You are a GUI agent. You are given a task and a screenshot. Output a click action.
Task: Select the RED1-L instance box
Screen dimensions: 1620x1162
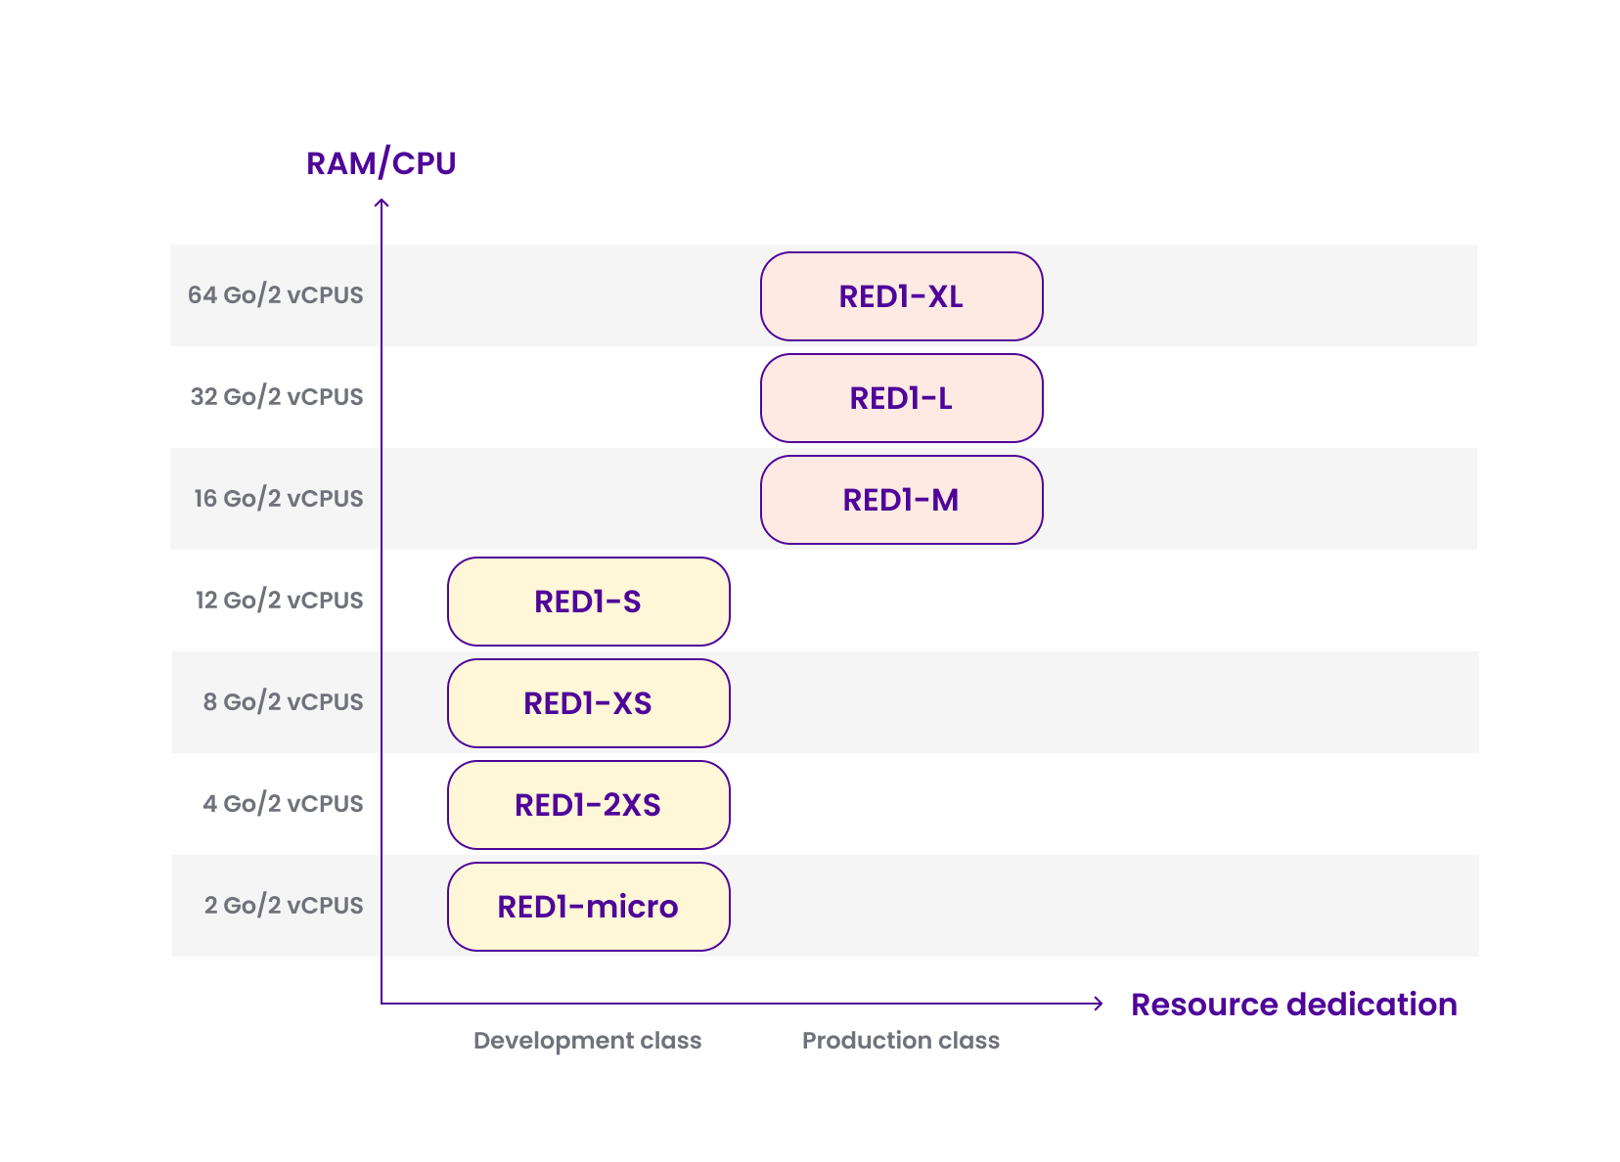901,398
